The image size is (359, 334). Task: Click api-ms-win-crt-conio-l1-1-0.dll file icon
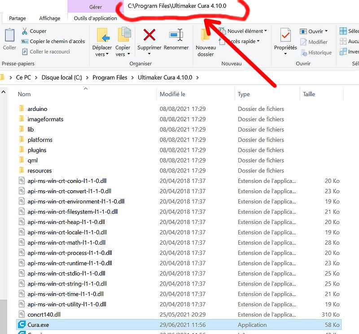[x=22, y=180]
